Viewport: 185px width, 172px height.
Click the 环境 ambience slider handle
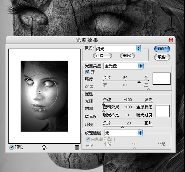[122, 127]
